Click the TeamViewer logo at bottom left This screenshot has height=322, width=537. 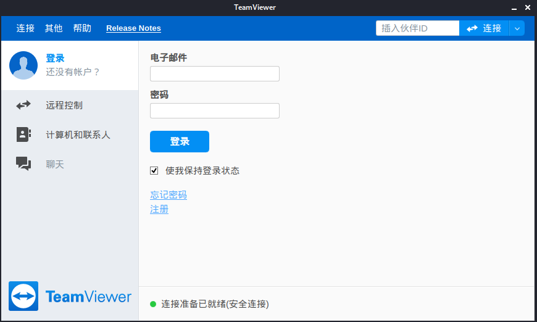[x=70, y=296]
